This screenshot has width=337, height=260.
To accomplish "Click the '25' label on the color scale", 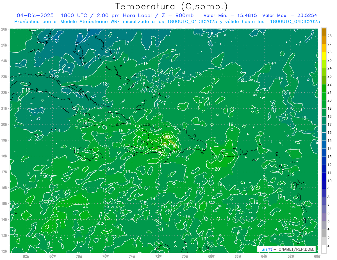I will (x=330, y=60).
